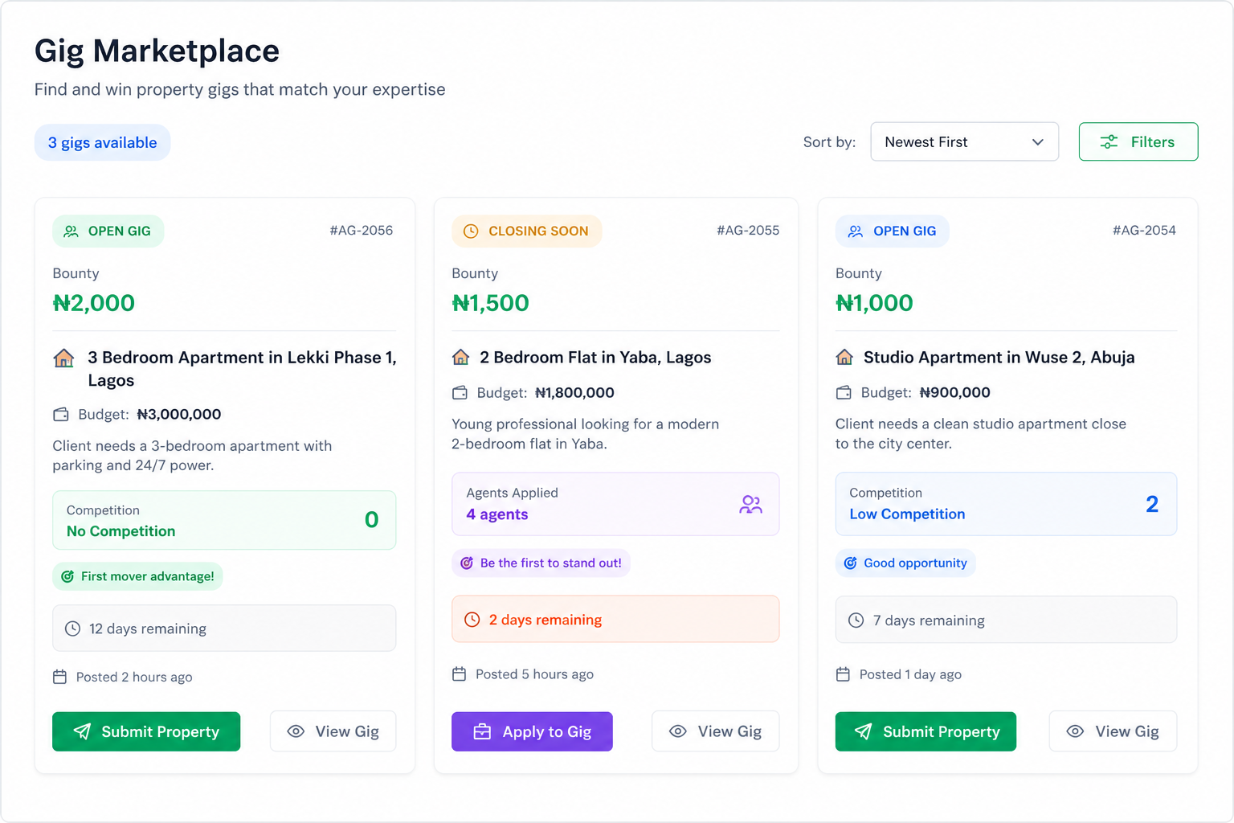Submit a property for the Lekki Phase 1 gig
Image resolution: width=1234 pixels, height=823 pixels.
tap(146, 731)
